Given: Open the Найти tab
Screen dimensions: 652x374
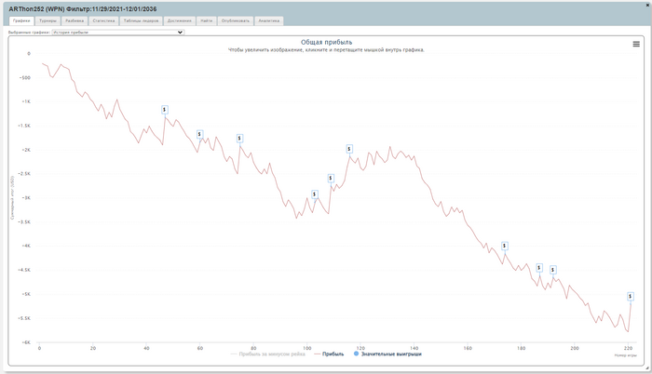Looking at the screenshot, I should [x=206, y=20].
